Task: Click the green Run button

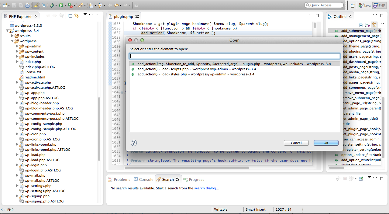Action: (61, 5)
